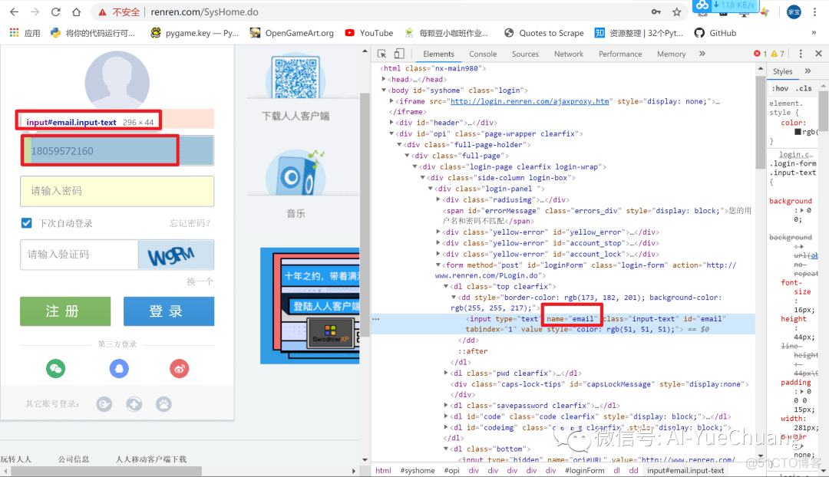Open the ellipsis actions for selected DOM node

(x=376, y=319)
